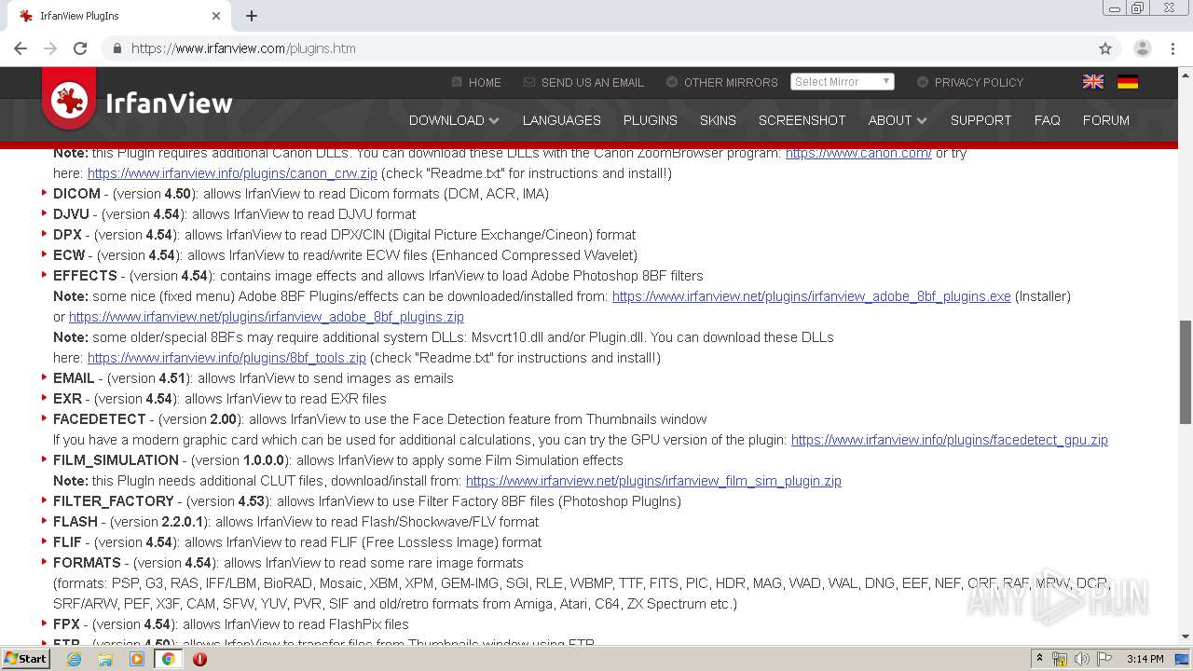Screen dimensions: 1193x671
Task: Click the scrollbar down arrow
Action: coord(1186,637)
